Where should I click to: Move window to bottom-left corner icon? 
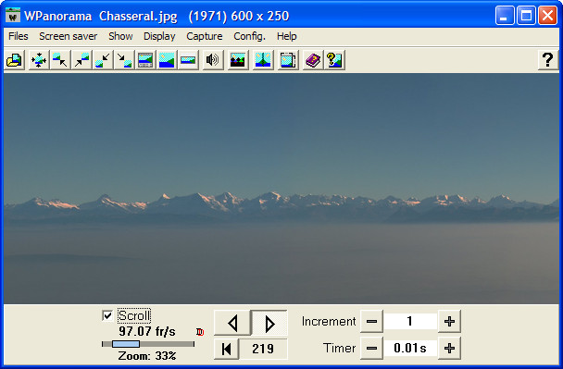(103, 60)
